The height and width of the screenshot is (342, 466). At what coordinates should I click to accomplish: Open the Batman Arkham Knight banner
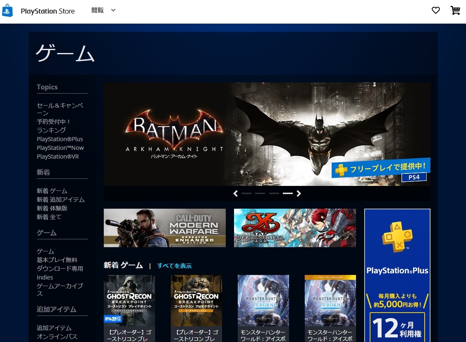(x=267, y=134)
